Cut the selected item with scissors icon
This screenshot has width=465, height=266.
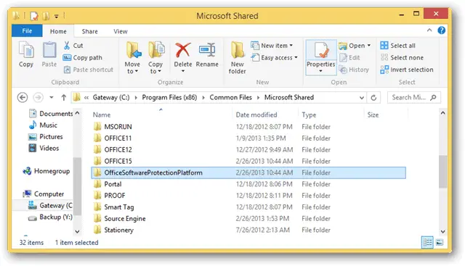click(73, 46)
